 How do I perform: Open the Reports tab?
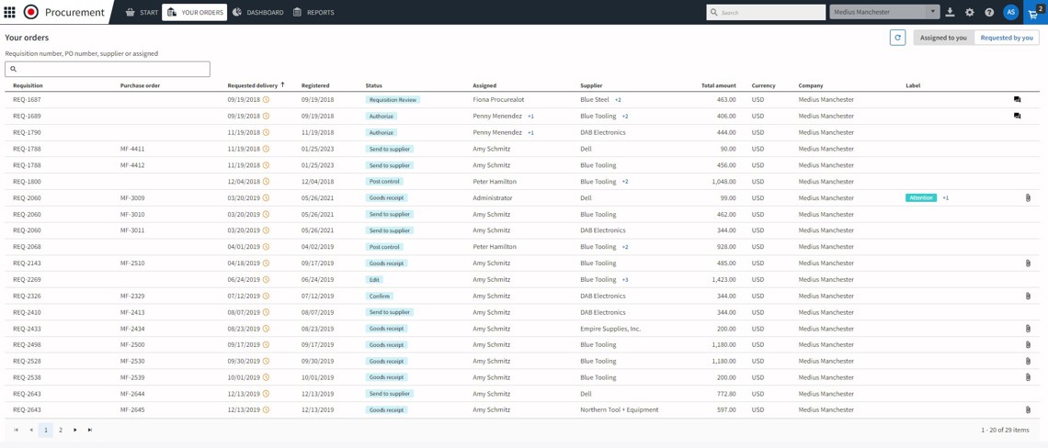click(313, 12)
